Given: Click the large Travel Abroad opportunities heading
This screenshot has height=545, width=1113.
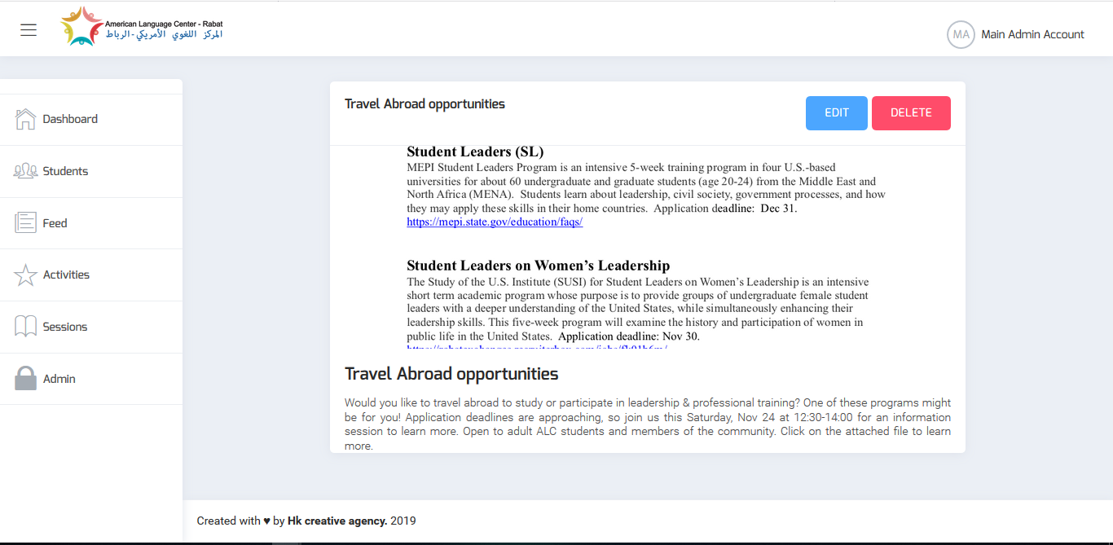Looking at the screenshot, I should click(x=451, y=374).
